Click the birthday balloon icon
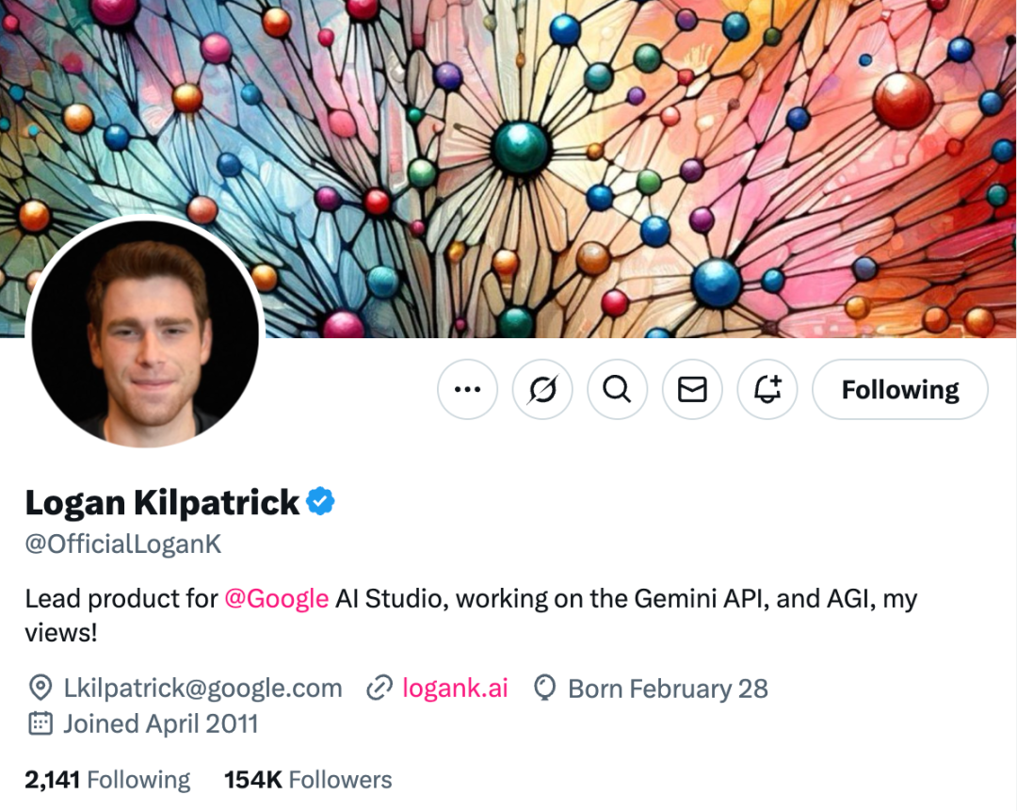The image size is (1017, 811). (x=544, y=689)
